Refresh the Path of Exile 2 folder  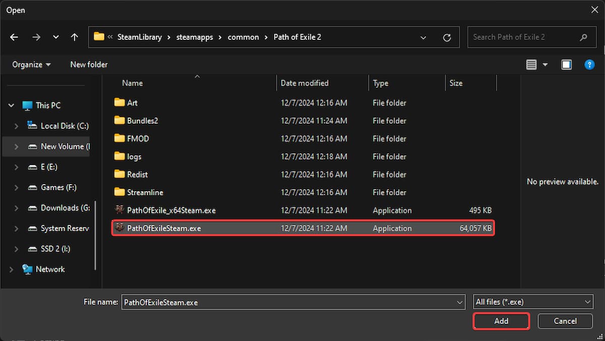[x=447, y=37]
